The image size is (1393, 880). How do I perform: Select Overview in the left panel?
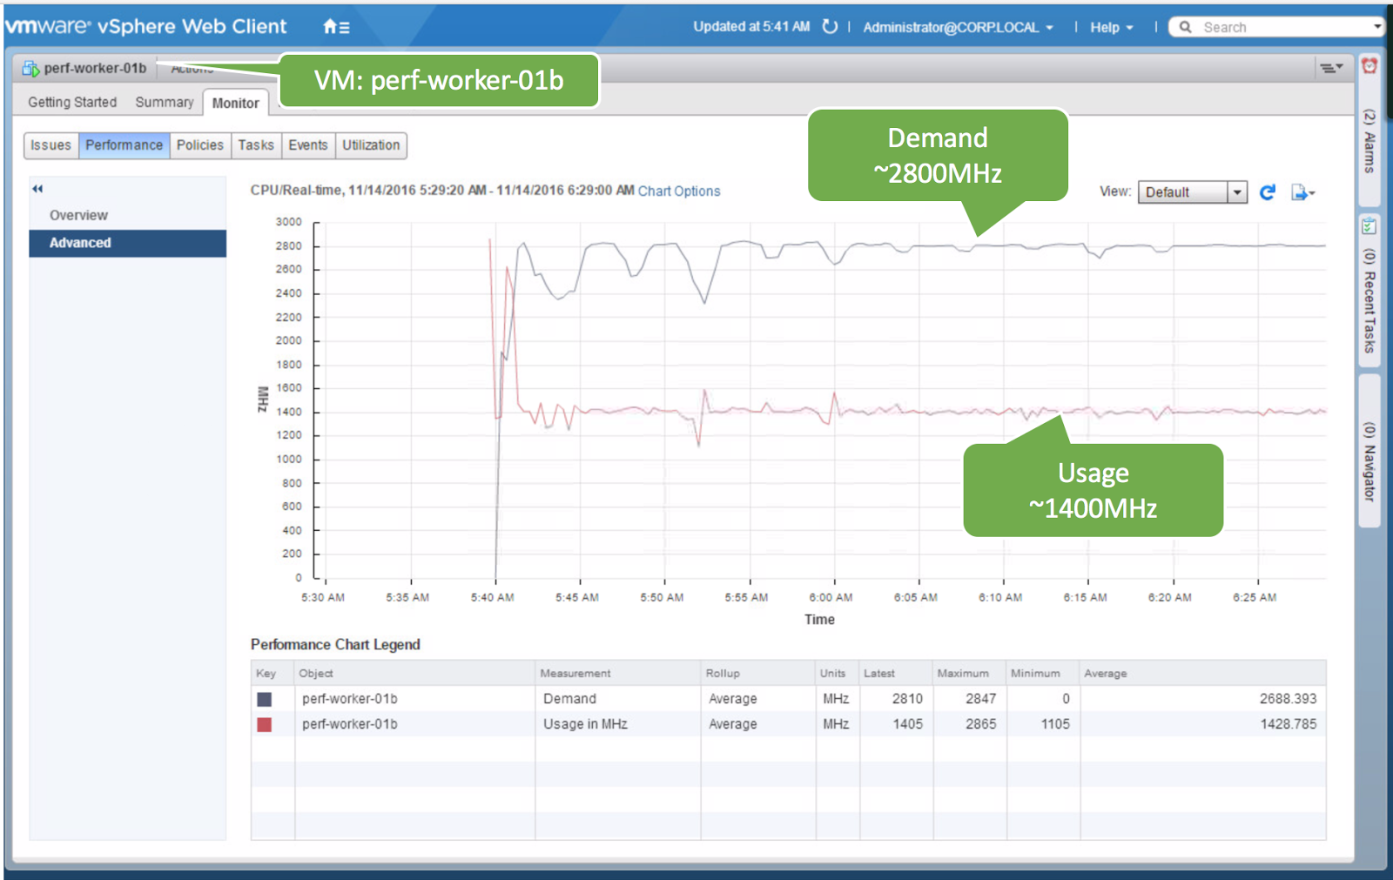point(78,215)
